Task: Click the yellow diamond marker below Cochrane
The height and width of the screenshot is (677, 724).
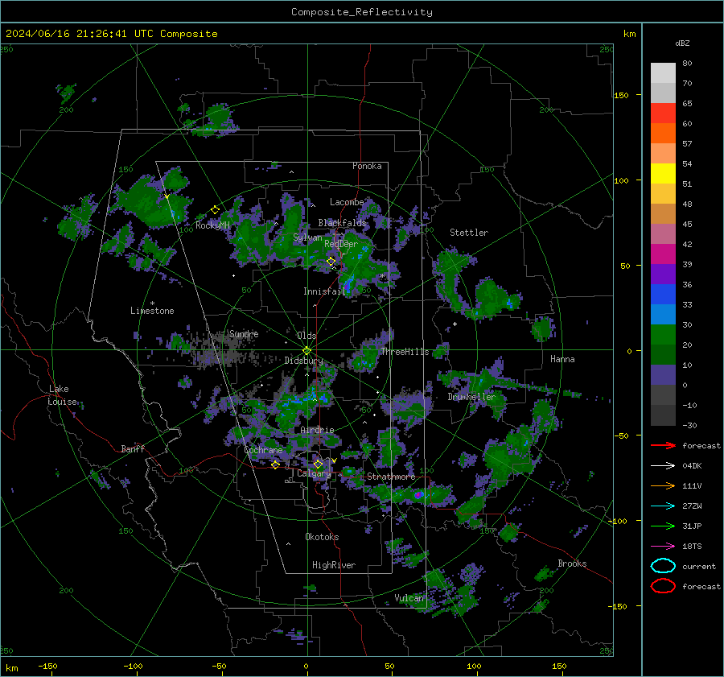Action: coord(276,464)
